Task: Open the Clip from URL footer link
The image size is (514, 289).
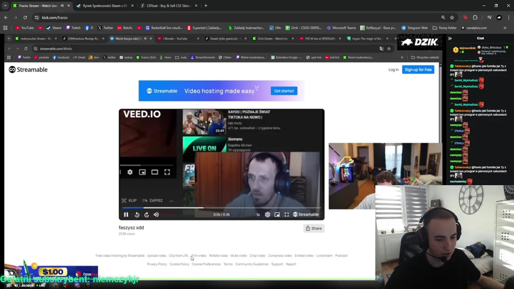Action: [x=179, y=256]
